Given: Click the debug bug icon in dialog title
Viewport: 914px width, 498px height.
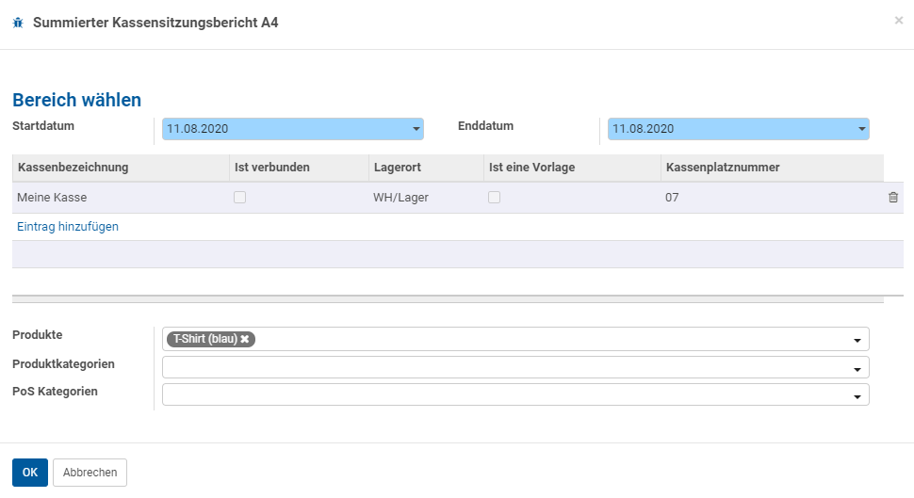Looking at the screenshot, I should tap(18, 23).
